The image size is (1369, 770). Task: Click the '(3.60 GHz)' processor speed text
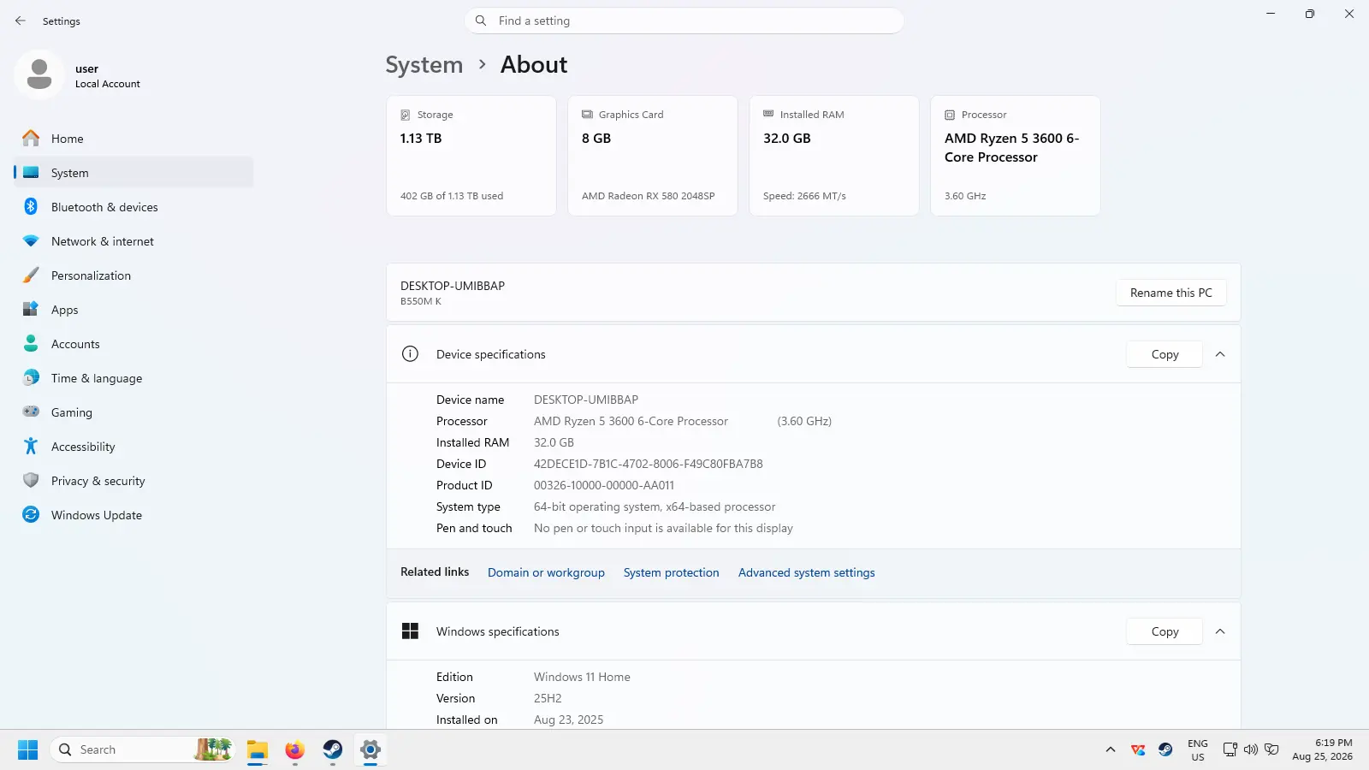click(804, 421)
